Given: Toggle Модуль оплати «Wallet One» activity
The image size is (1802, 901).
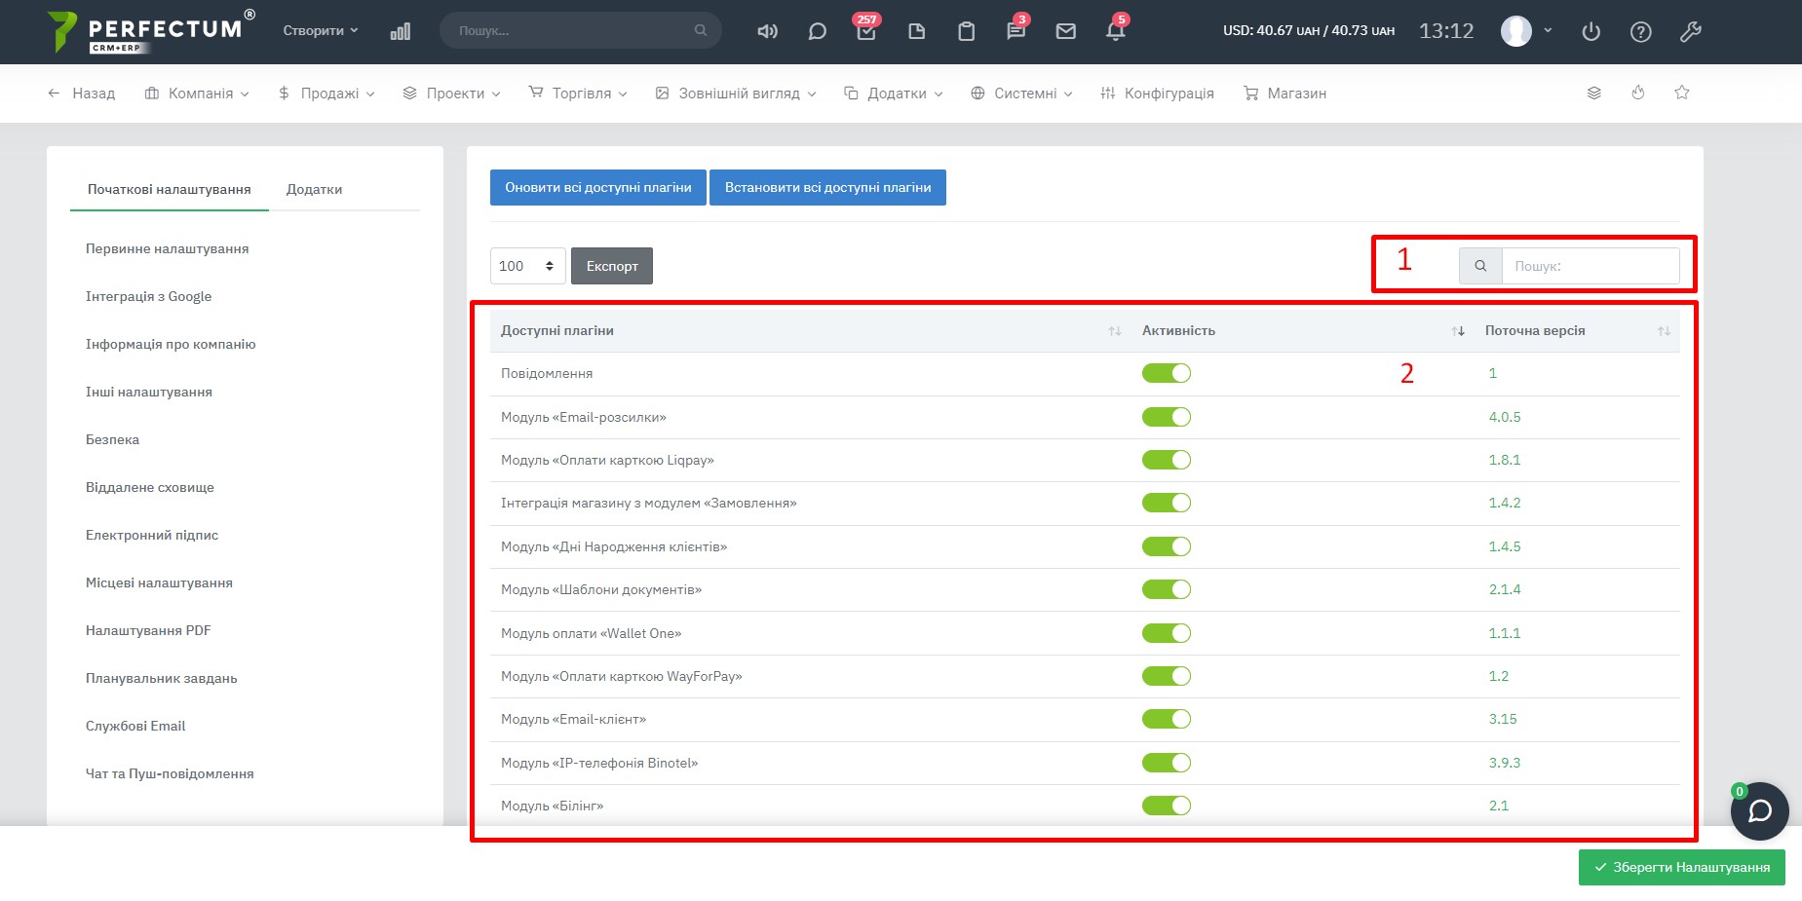Looking at the screenshot, I should click(1166, 633).
